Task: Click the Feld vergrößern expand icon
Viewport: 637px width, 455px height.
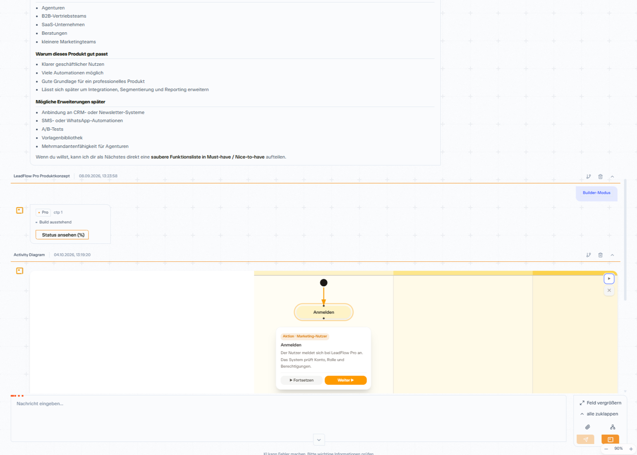Action: coord(582,403)
